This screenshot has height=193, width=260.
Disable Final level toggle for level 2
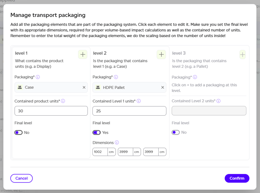click(97, 133)
